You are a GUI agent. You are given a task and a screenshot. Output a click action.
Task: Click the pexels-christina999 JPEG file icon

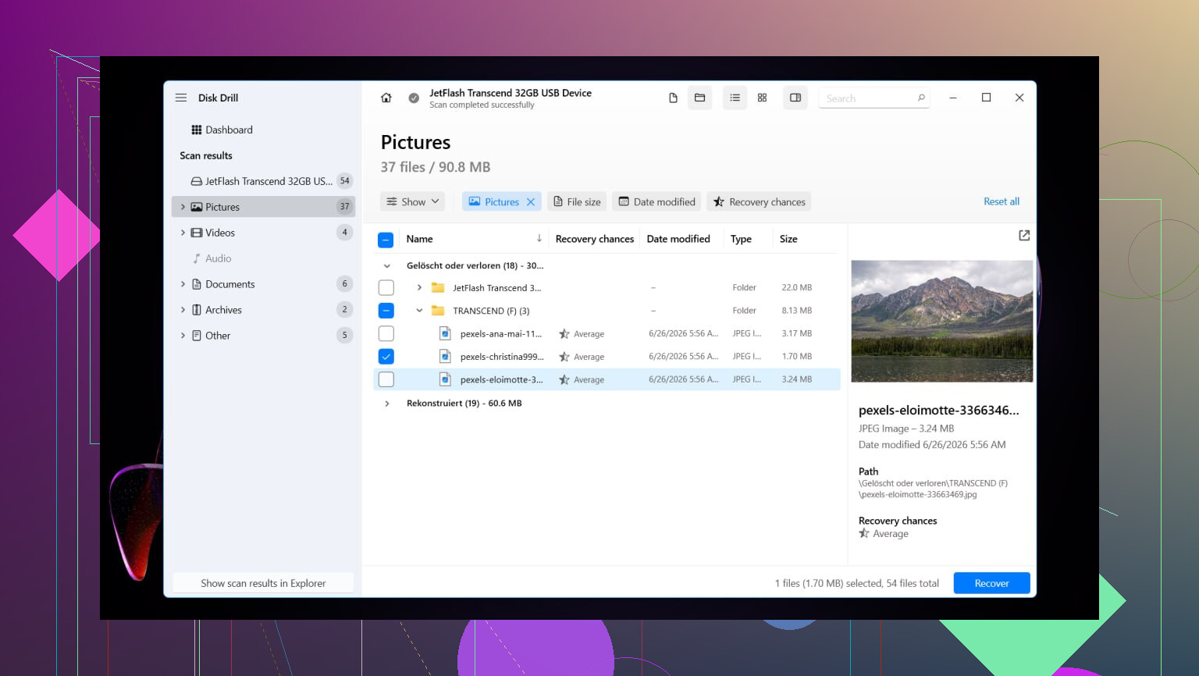coord(445,357)
